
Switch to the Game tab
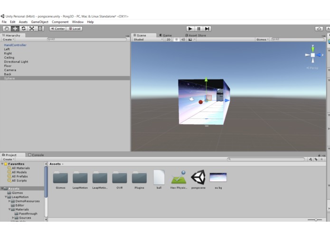click(166, 35)
